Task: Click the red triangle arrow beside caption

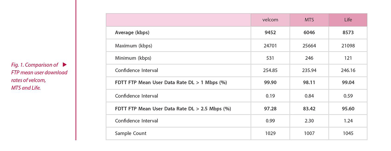Action: pyautogui.click(x=65, y=65)
